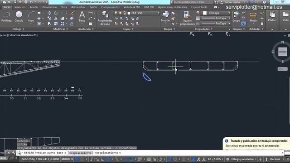
Task: Expand the Capas panel
Action: (x=128, y=29)
